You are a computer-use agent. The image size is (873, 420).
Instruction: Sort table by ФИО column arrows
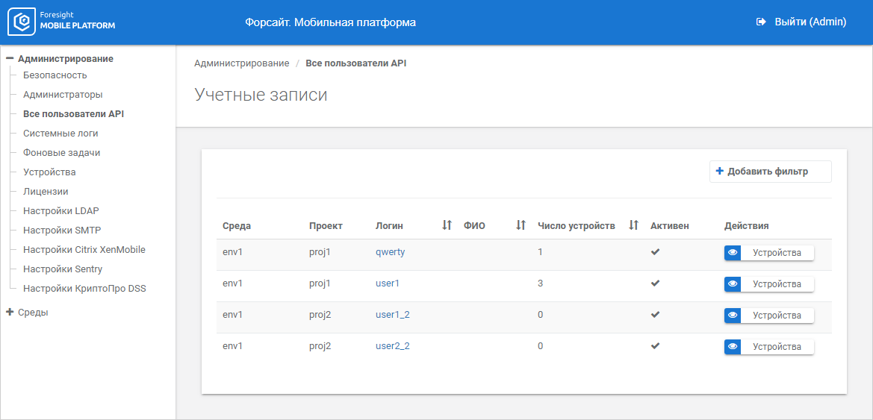(x=521, y=225)
